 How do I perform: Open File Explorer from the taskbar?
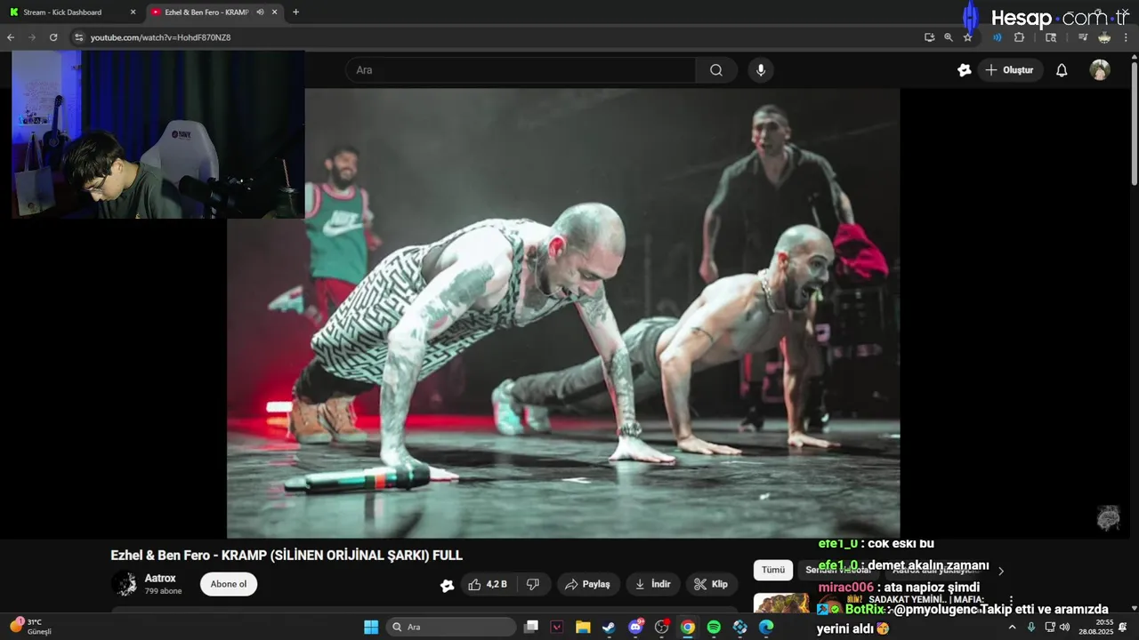tap(583, 627)
